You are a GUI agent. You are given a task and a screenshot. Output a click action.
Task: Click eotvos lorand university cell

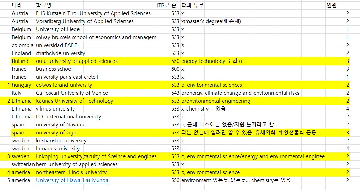click(x=64, y=85)
